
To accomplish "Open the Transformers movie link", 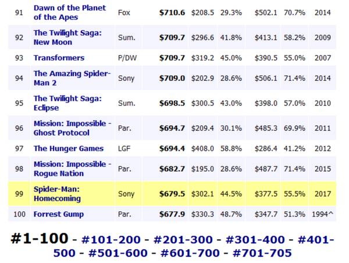I will click(x=59, y=58).
